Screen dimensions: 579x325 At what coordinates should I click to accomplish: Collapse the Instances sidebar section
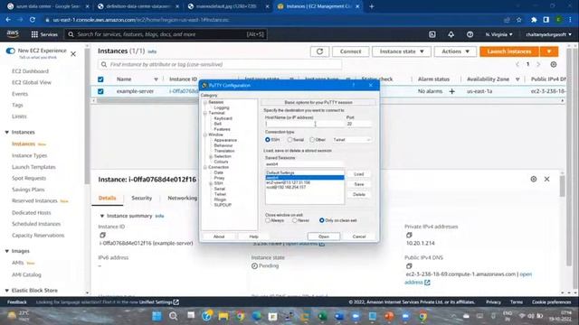point(6,132)
